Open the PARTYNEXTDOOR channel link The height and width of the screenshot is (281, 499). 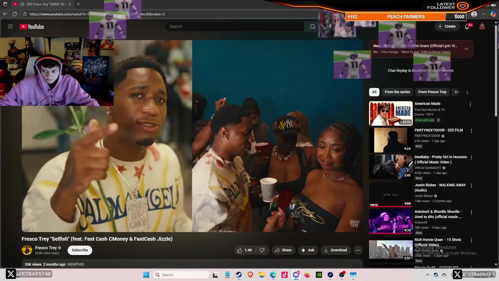(427, 136)
